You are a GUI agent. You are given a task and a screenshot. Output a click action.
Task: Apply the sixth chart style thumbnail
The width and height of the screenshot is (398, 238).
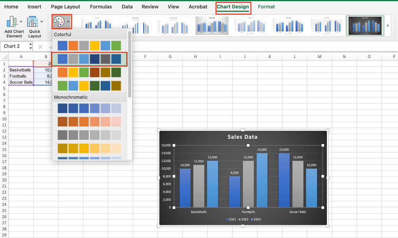pos(288,26)
